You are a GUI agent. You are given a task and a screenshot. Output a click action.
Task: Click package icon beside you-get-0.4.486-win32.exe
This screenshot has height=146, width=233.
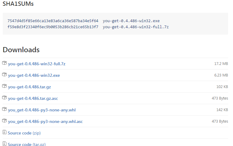5,74
